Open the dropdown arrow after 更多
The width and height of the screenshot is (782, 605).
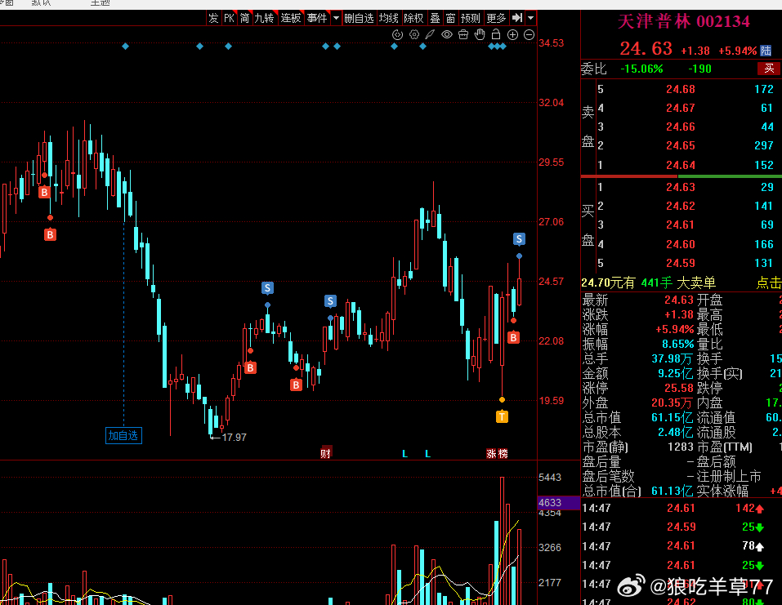pos(530,18)
